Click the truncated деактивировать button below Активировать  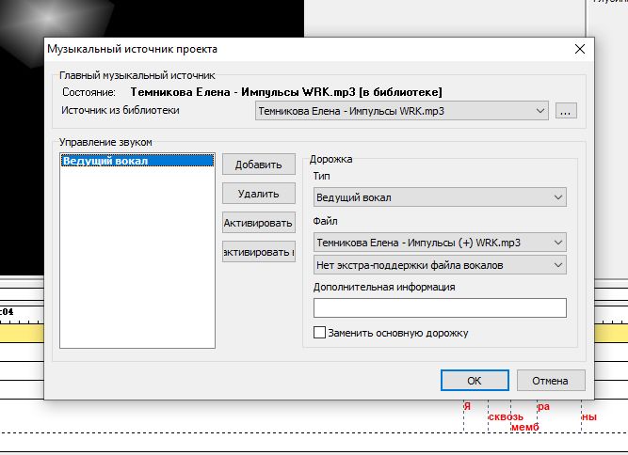(259, 252)
